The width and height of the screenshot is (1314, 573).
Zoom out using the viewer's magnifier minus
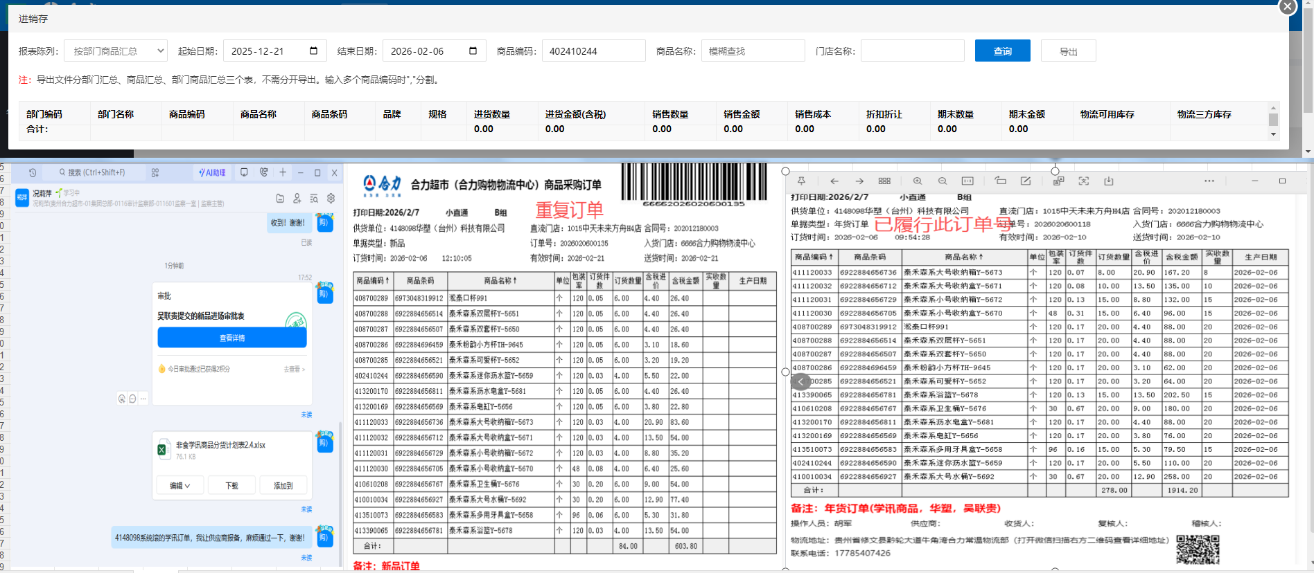click(x=942, y=181)
